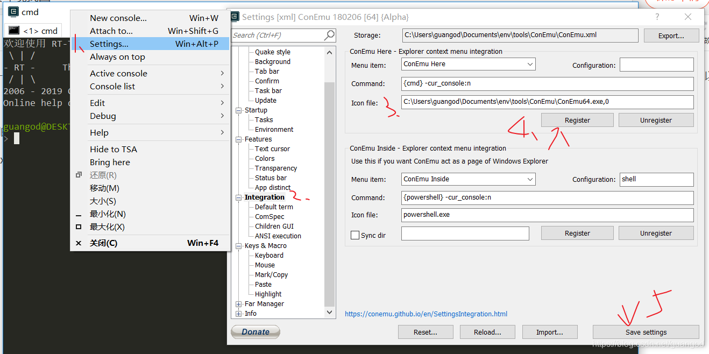This screenshot has height=354, width=709.
Task: Select Bring here menu entry
Action: (x=150, y=162)
